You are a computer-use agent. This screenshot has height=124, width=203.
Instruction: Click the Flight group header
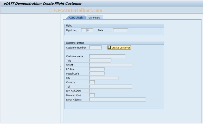[114, 26]
